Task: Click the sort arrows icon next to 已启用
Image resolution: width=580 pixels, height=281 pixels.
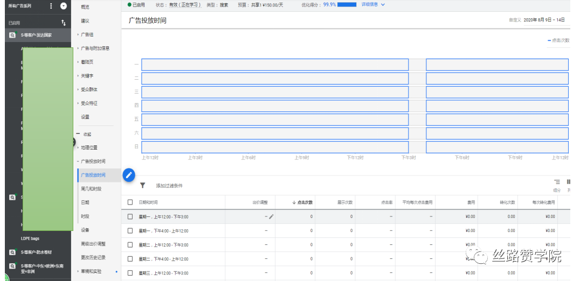Action: click(63, 23)
